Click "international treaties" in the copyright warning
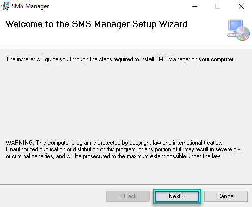 [197, 143]
